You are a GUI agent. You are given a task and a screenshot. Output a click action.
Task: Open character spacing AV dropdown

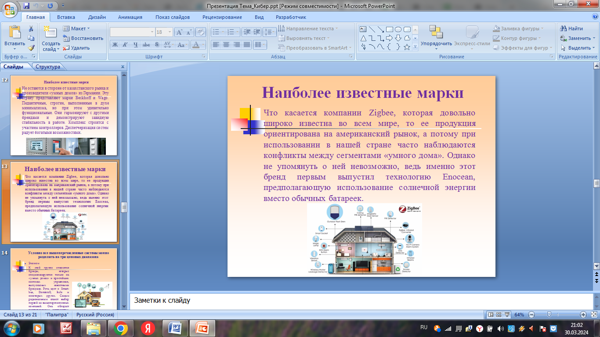[x=169, y=44]
